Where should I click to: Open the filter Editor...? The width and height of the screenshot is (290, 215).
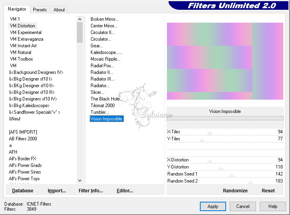125,191
